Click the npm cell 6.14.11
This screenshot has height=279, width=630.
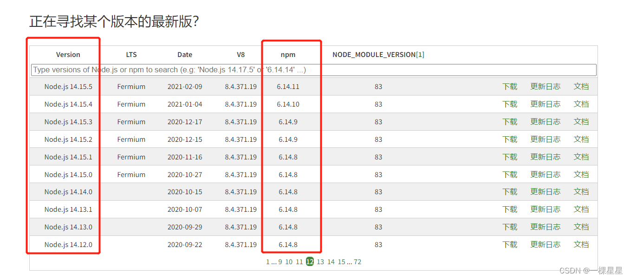pyautogui.click(x=288, y=87)
